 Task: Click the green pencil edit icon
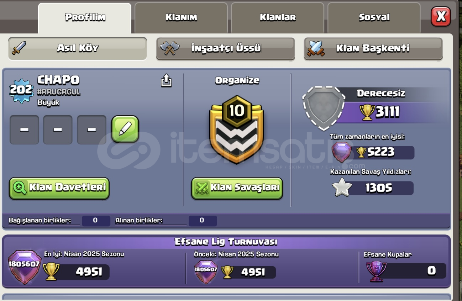click(x=125, y=129)
